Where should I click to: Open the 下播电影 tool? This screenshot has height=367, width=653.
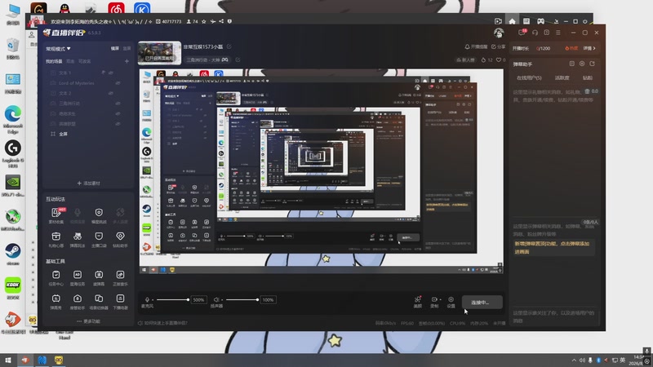coord(120,302)
